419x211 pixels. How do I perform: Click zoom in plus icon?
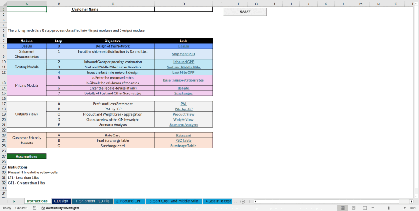pyautogui.click(x=405, y=208)
